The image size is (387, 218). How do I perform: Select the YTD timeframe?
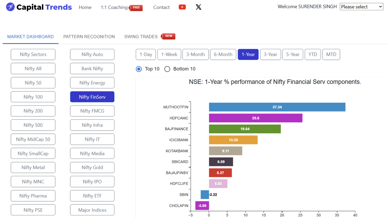tap(313, 54)
